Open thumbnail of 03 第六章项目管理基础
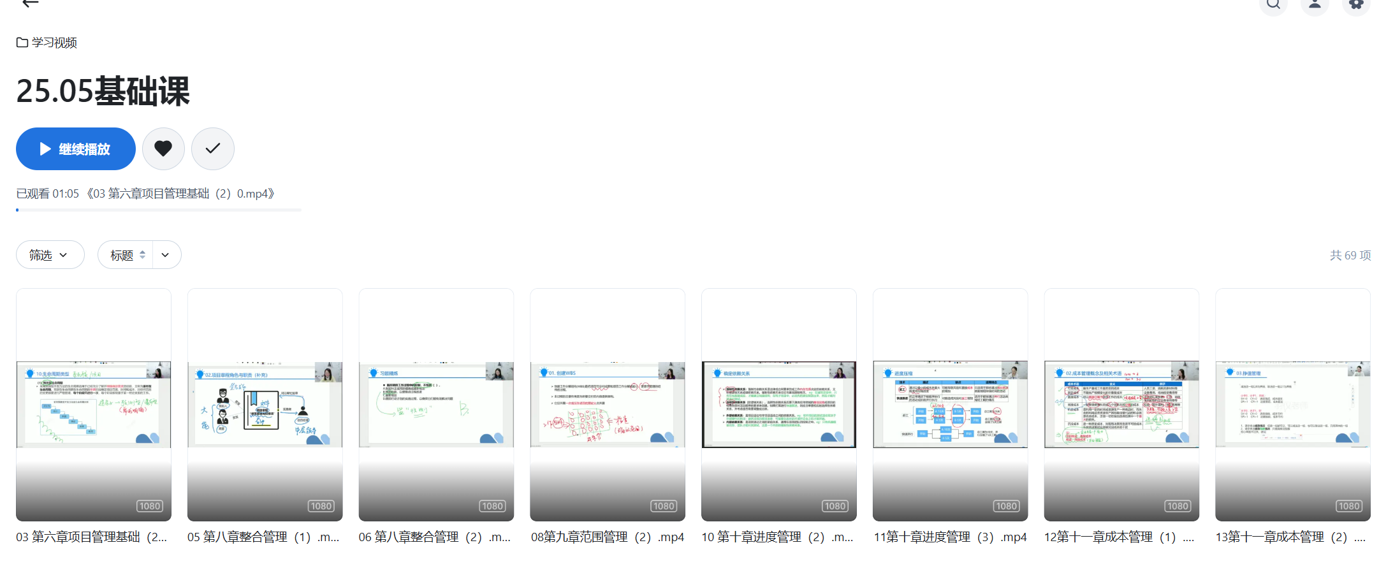The image size is (1386, 573). (x=94, y=405)
